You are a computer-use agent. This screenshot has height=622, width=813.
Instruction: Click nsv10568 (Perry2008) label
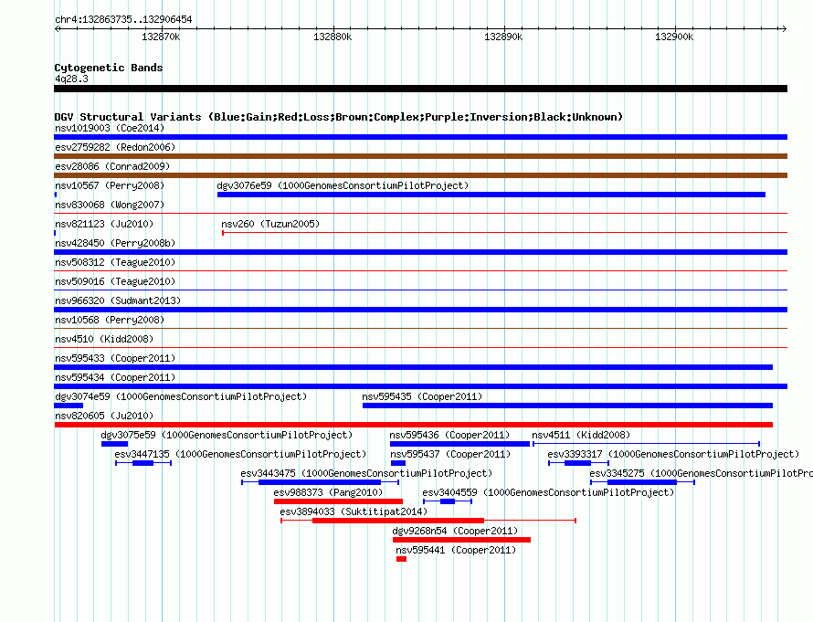[110, 320]
